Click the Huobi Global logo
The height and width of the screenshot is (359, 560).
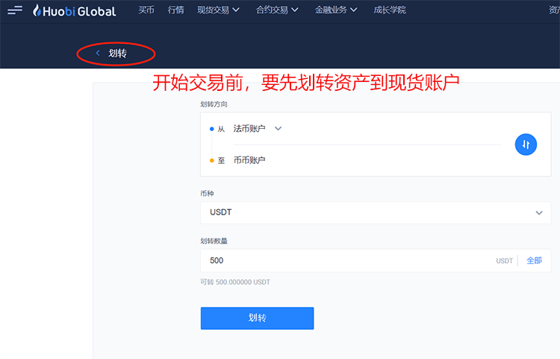coord(74,11)
